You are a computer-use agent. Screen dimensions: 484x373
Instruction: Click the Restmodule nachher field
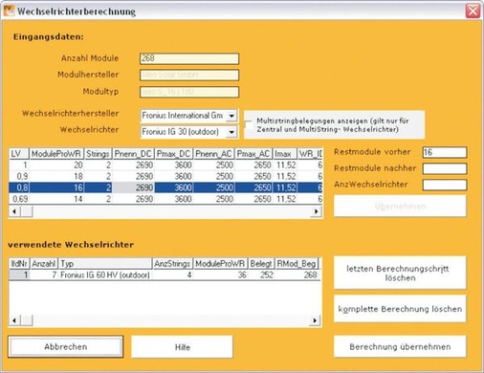445,168
